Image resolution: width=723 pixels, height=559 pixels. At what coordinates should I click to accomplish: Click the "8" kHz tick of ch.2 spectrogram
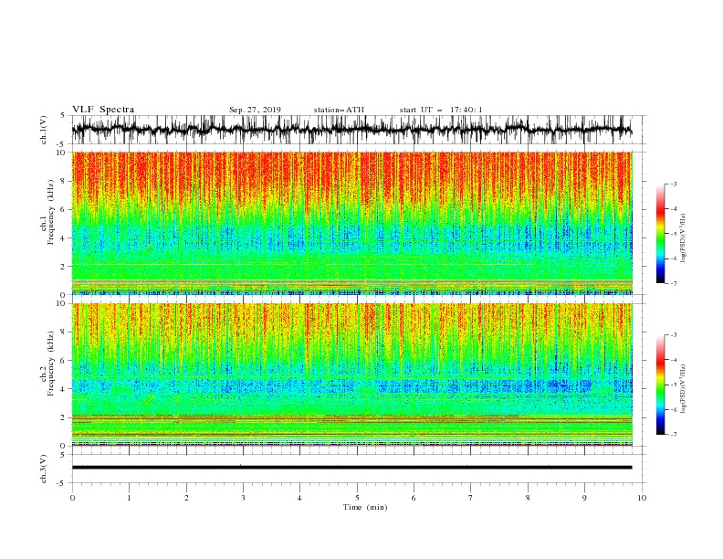(x=64, y=332)
